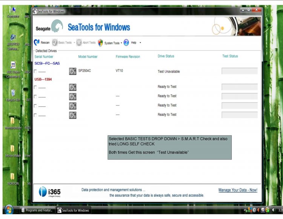The width and height of the screenshot is (283, 219).
Task: Click the volume speaker tray icon
Action: (274, 210)
